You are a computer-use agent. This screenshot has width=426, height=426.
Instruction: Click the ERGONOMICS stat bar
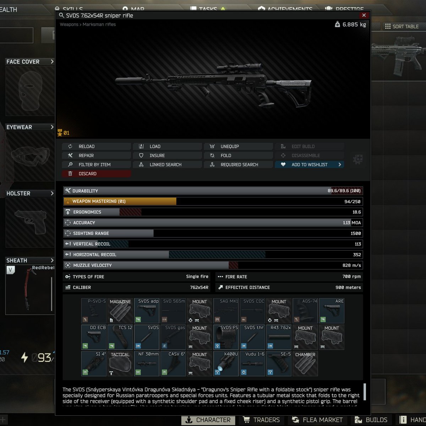click(213, 212)
